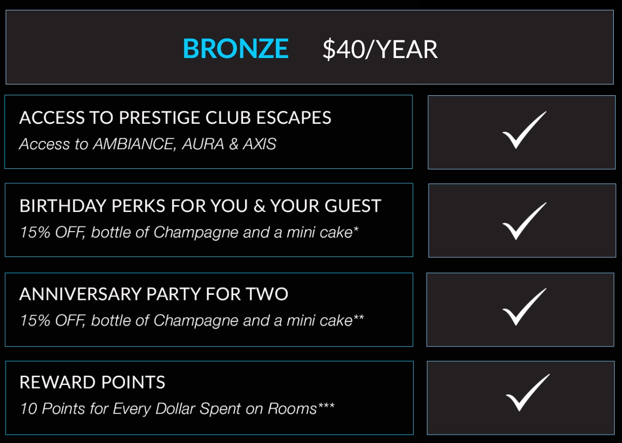Click the double asterisk after anniversary mini cake

[359, 317]
